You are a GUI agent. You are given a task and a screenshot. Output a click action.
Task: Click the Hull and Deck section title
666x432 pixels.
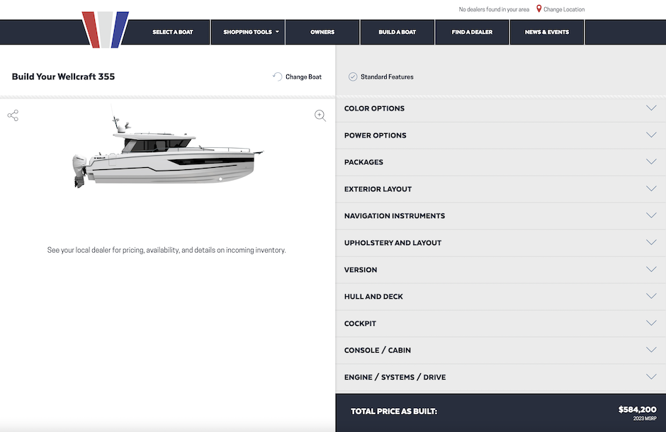pyautogui.click(x=373, y=296)
